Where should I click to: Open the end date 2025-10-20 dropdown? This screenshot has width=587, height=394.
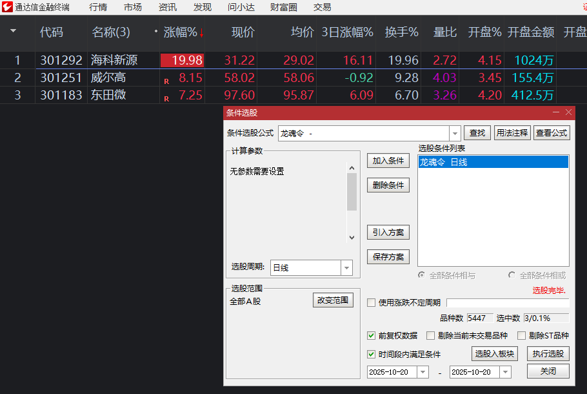pyautogui.click(x=504, y=371)
